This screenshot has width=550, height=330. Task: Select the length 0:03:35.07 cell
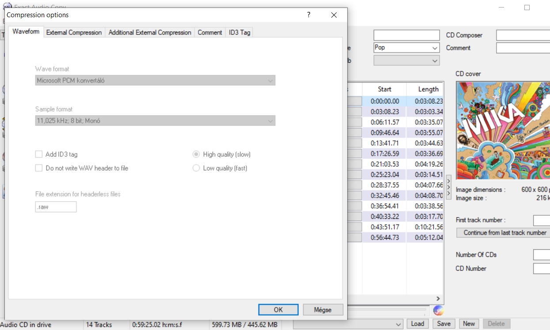click(425, 122)
